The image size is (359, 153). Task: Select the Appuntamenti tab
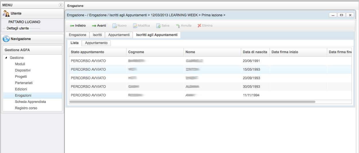point(119,35)
